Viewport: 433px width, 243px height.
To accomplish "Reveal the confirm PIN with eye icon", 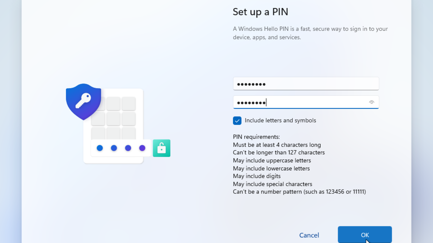I will (371, 102).
